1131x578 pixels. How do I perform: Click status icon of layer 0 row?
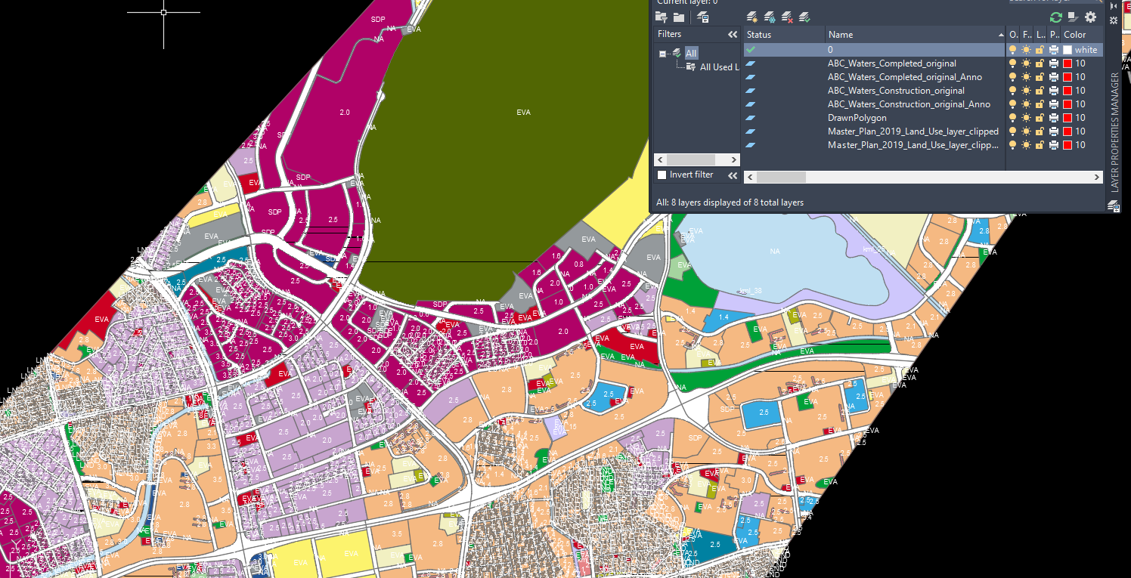point(750,50)
